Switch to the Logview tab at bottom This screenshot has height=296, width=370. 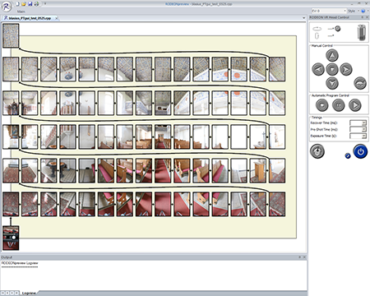[29, 294]
